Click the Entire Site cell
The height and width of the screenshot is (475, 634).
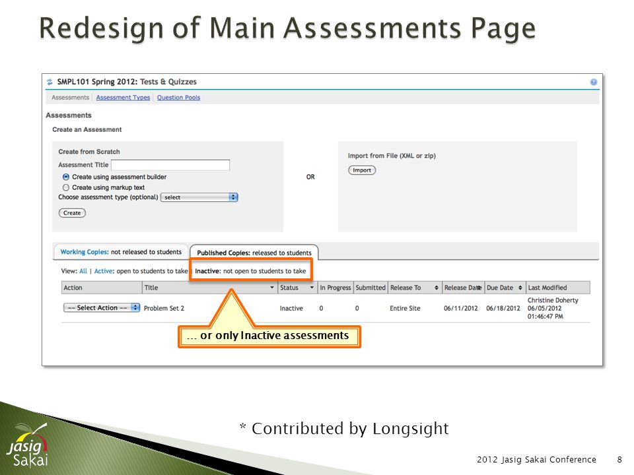pos(405,308)
